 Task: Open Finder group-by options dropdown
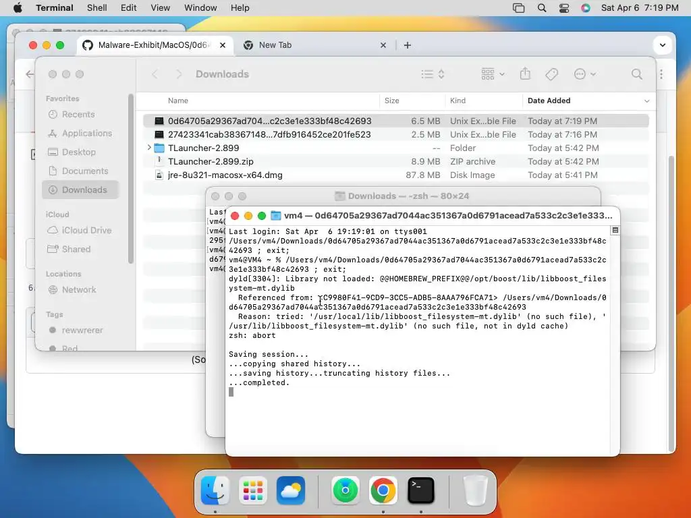(493, 74)
